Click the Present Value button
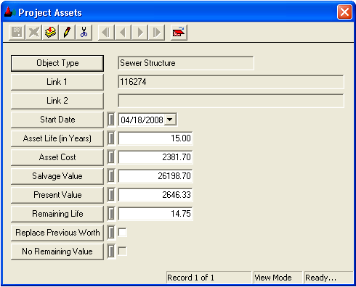The image size is (356, 287). tap(57, 195)
